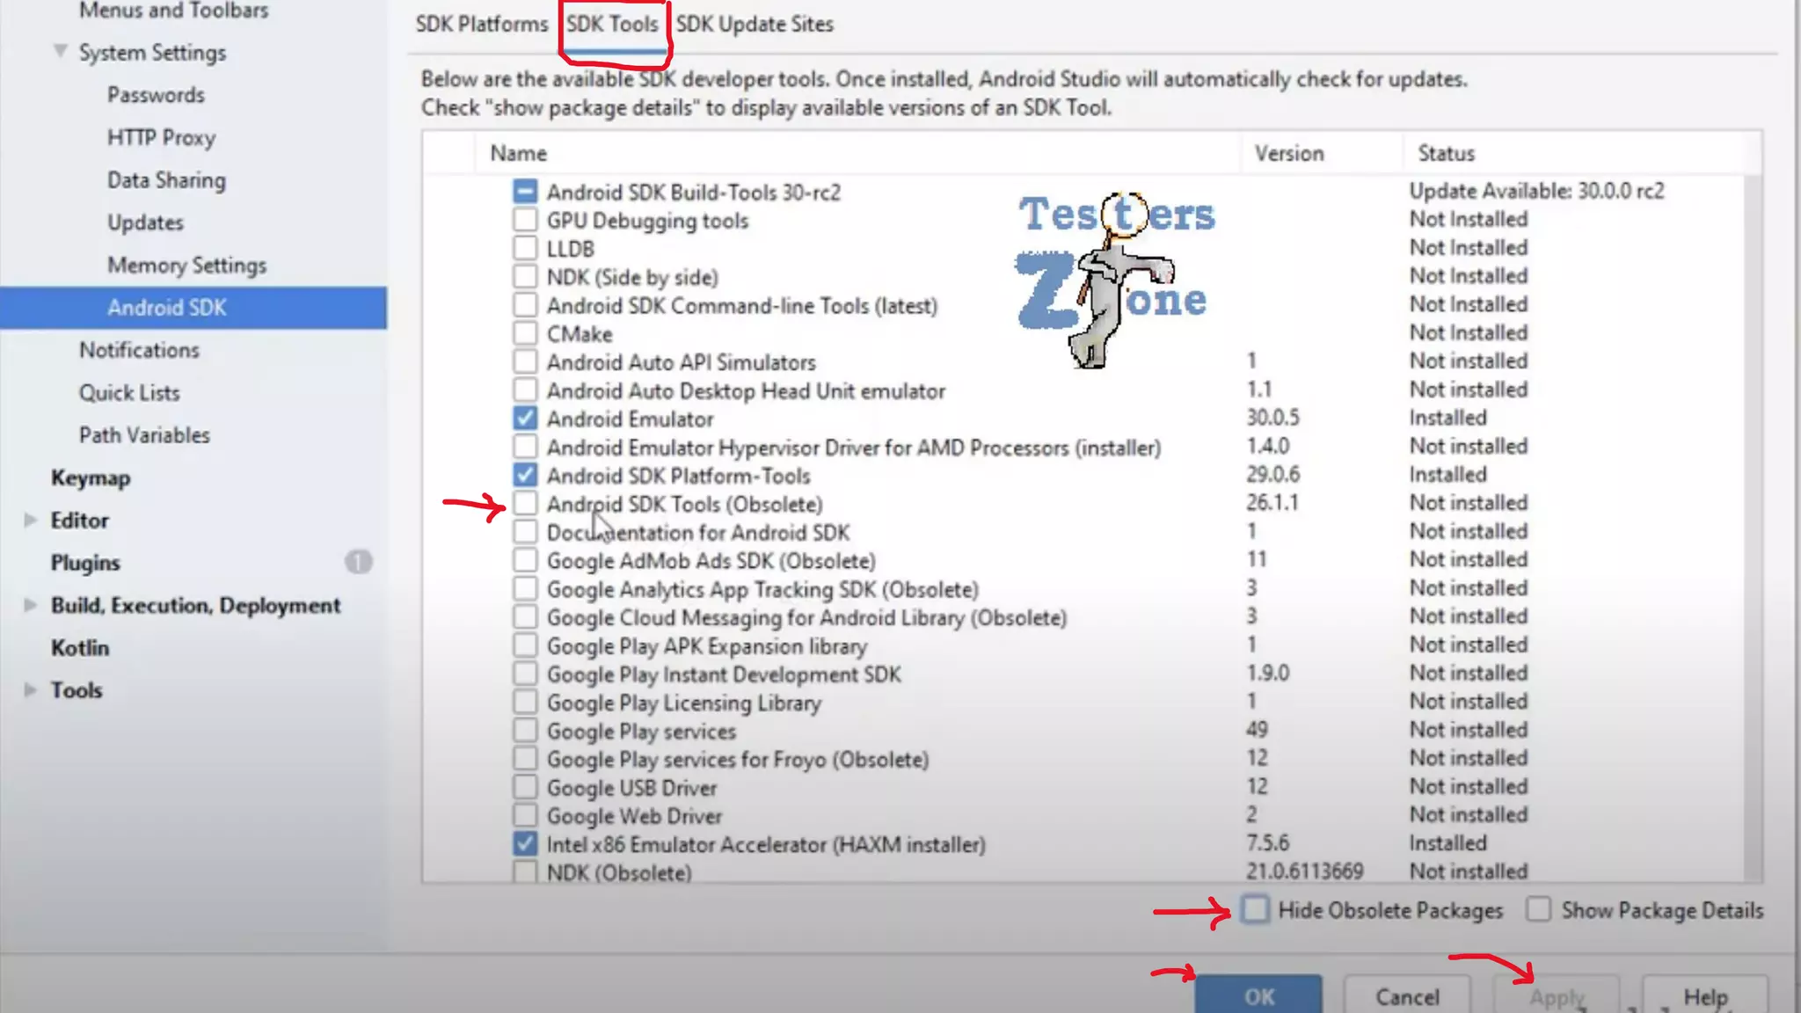Check Android SDK Tools (Obsolete) checkbox

[525, 504]
